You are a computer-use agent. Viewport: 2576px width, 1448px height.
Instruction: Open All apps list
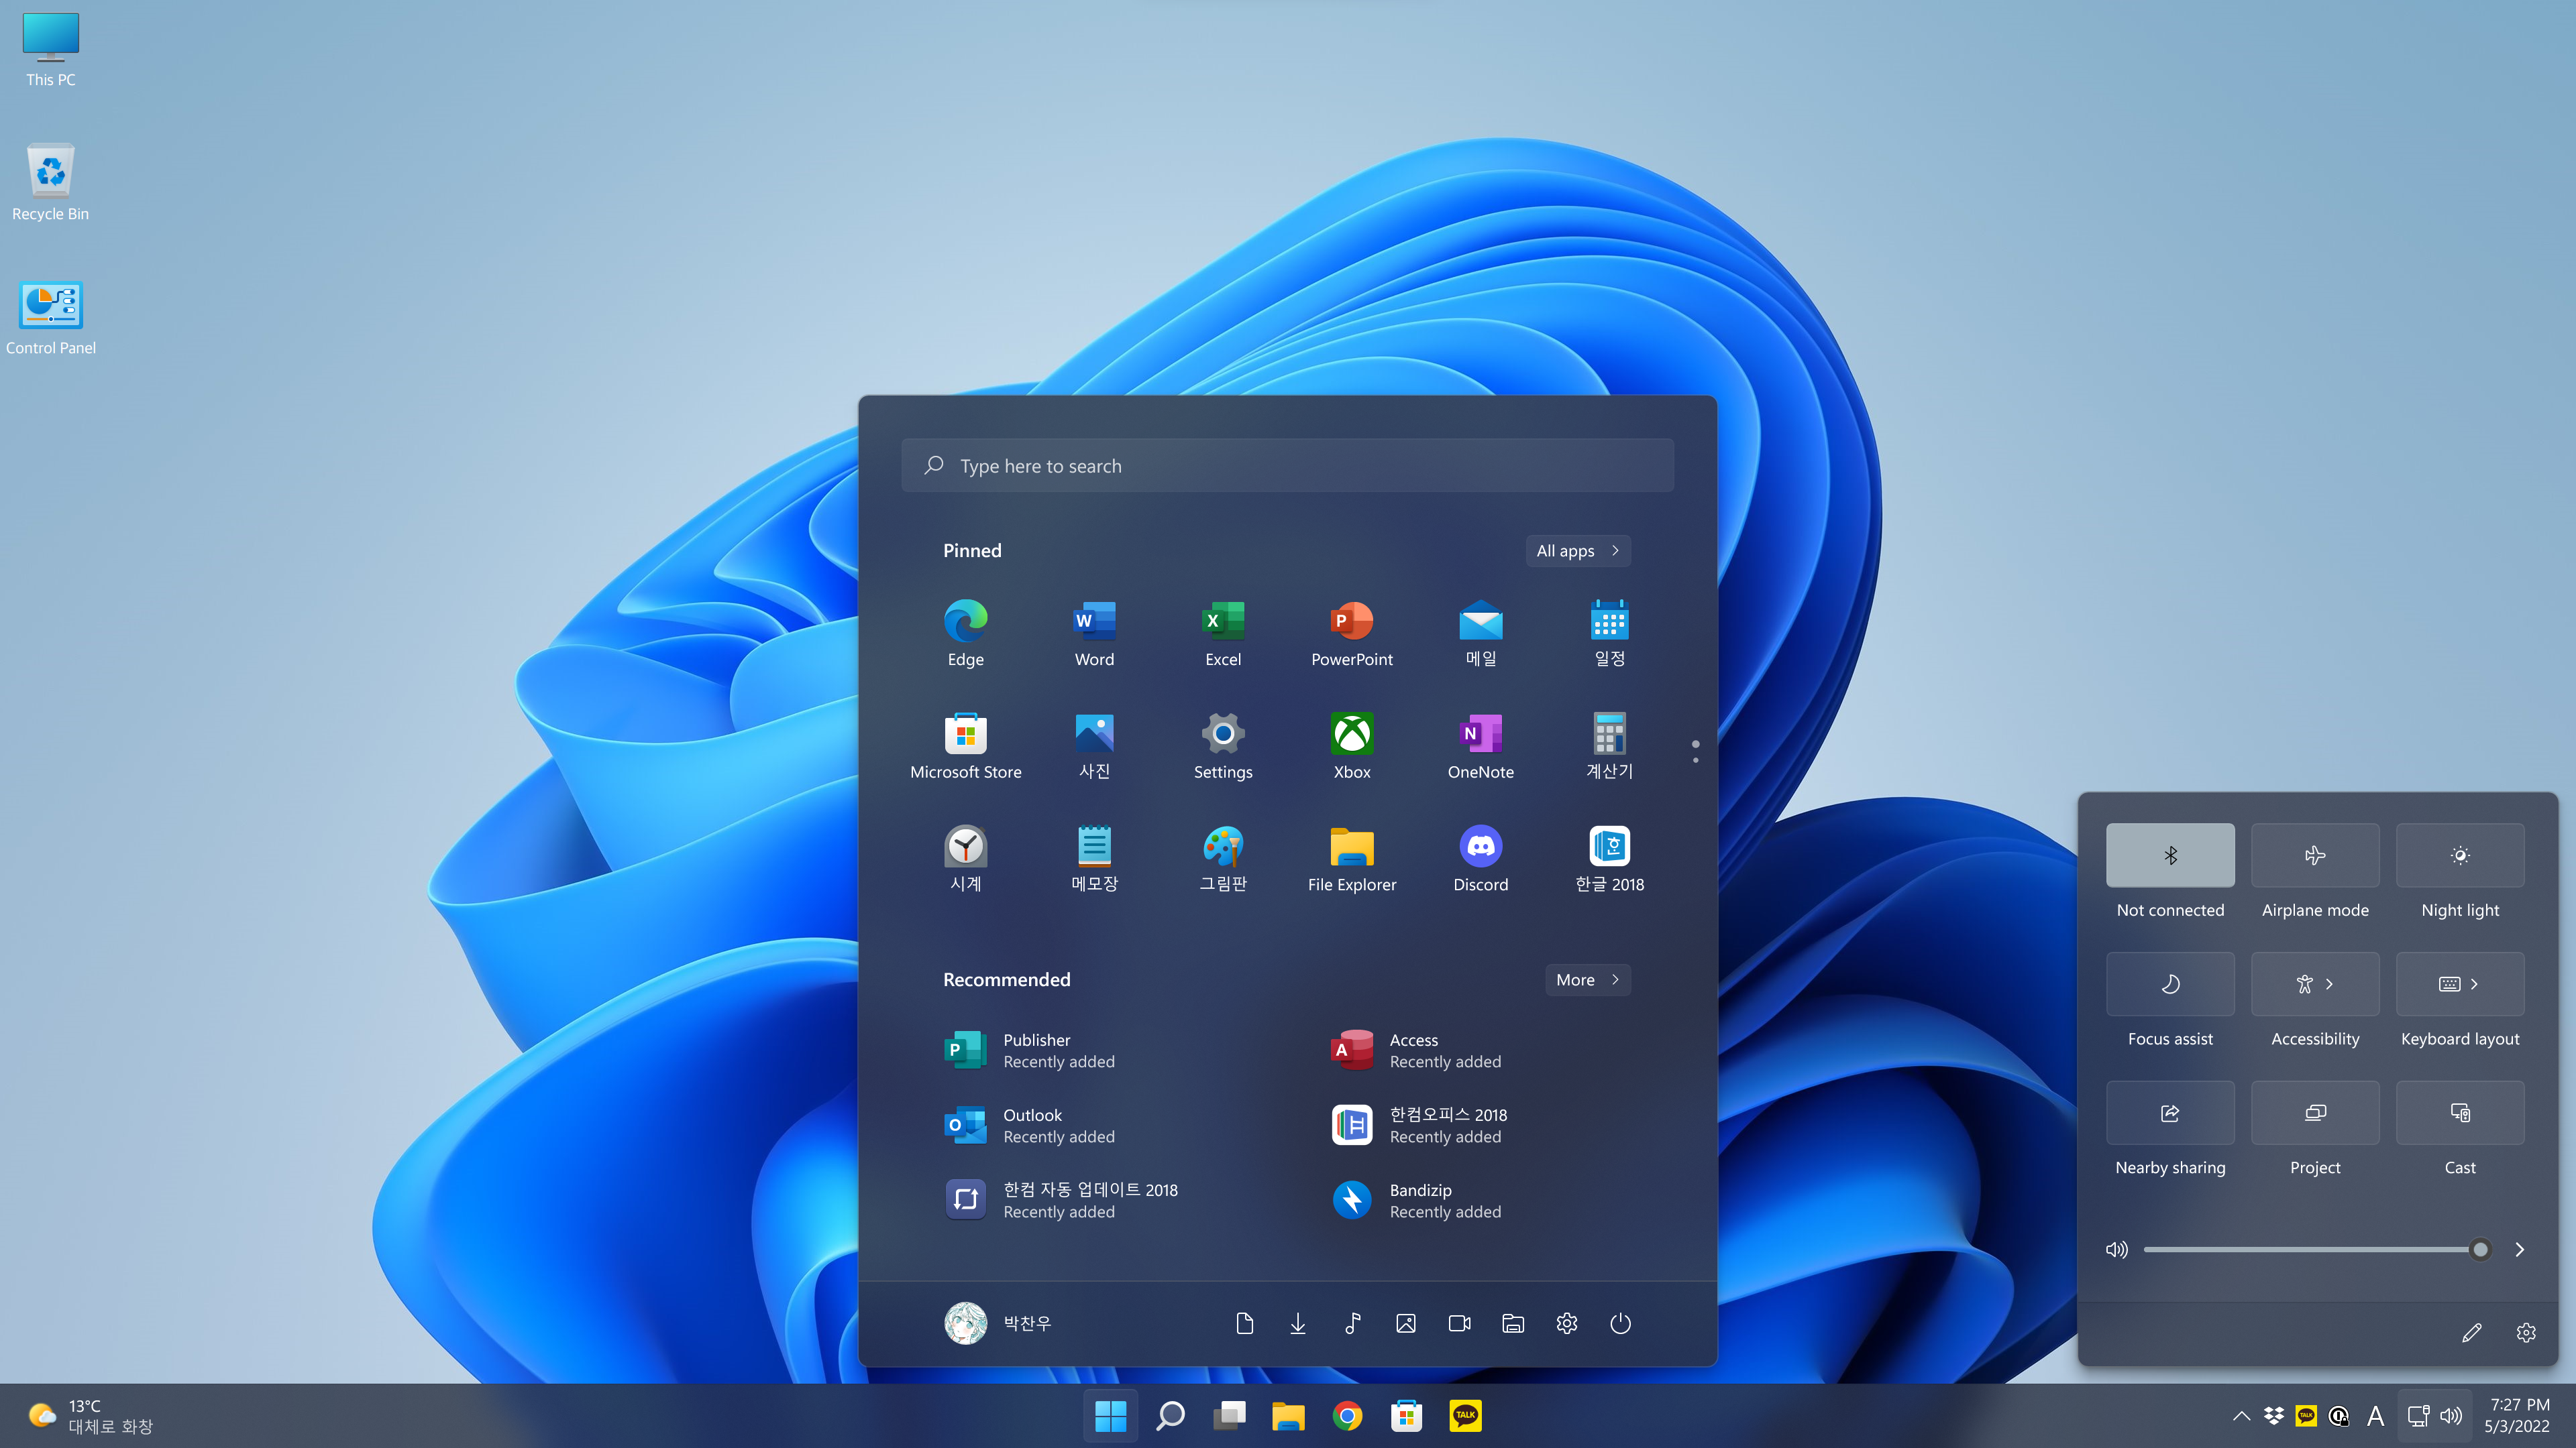(x=1578, y=550)
